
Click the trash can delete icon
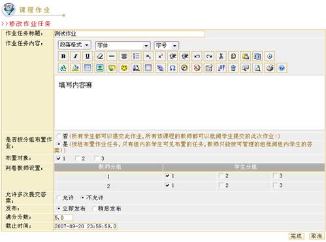[x=233, y=68]
